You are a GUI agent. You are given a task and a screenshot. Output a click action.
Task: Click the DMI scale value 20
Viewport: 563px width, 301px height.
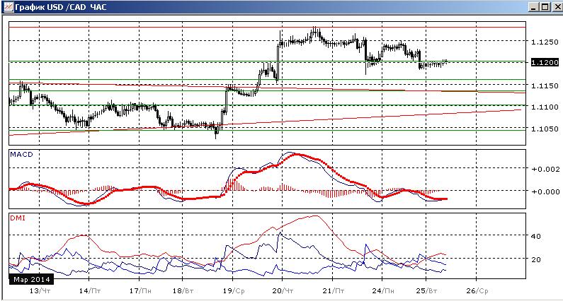(x=535, y=259)
